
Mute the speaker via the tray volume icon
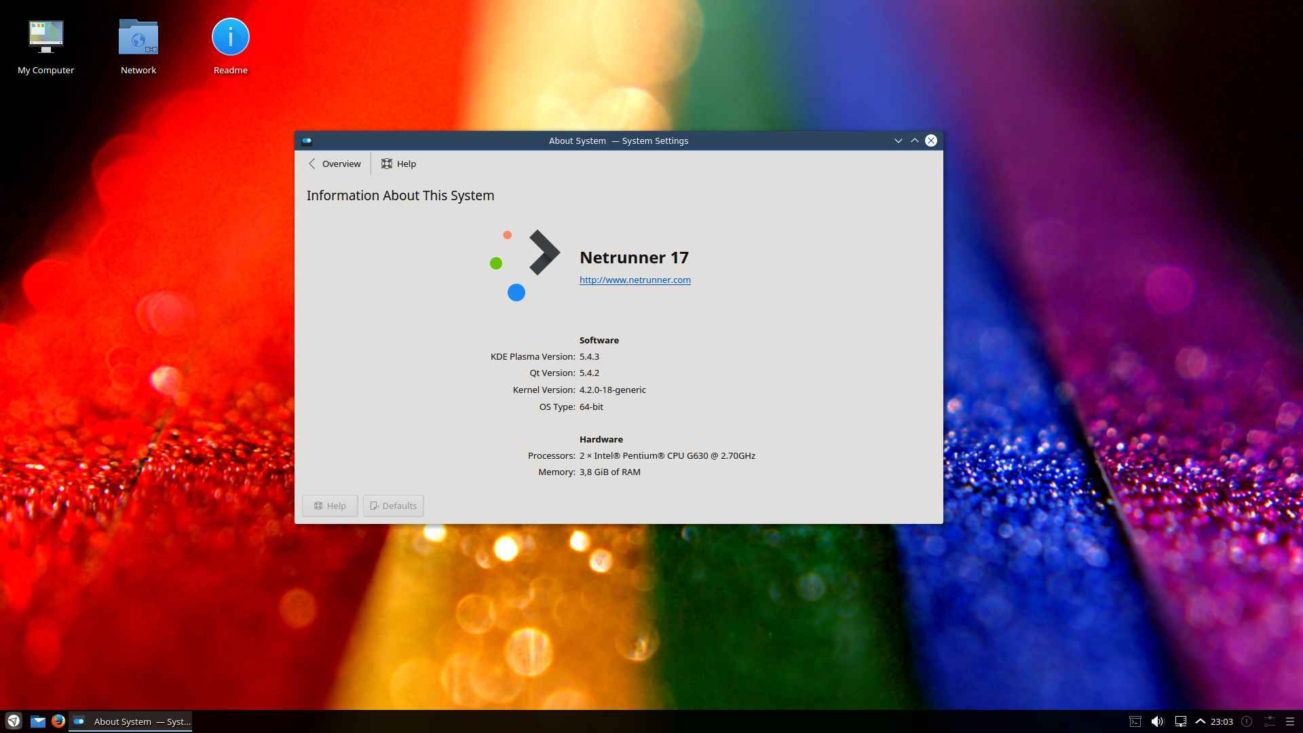(1157, 721)
